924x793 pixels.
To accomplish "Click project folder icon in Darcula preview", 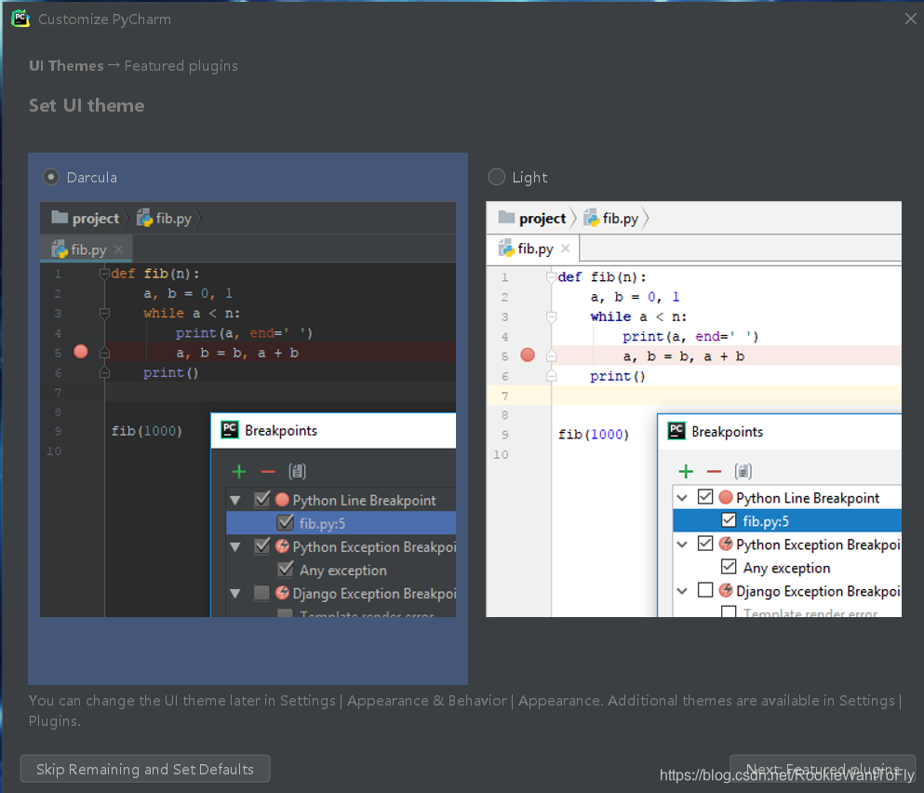I will click(60, 218).
